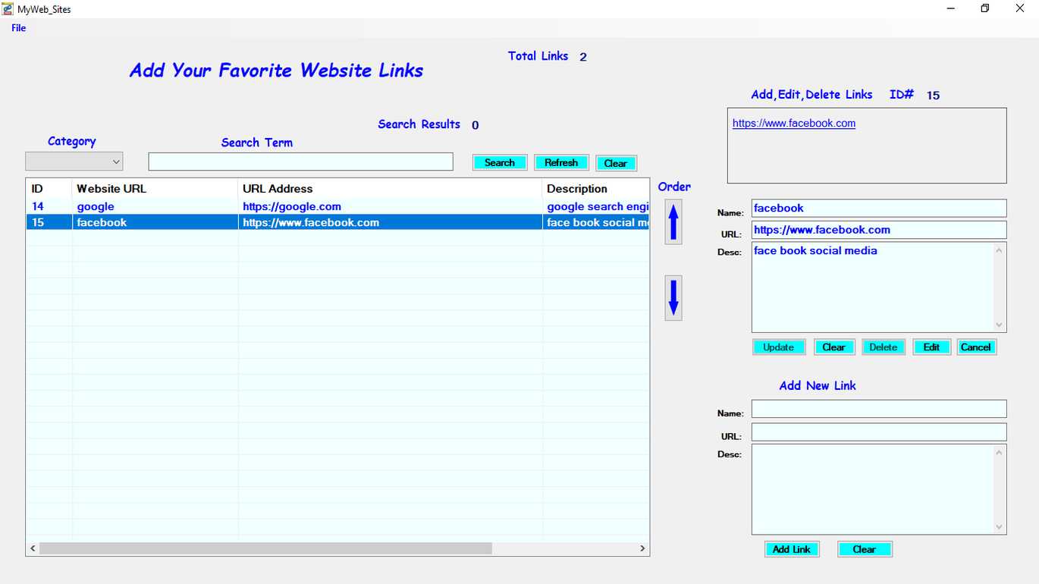Cancel editing with the Cancel button
Viewport: 1039px width, 584px height.
click(976, 347)
